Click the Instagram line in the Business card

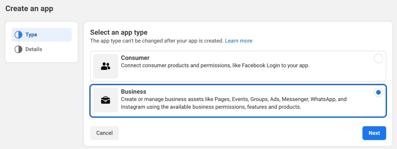coord(211,107)
